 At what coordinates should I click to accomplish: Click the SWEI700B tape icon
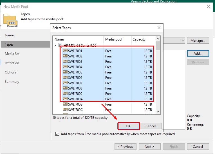point(65,104)
